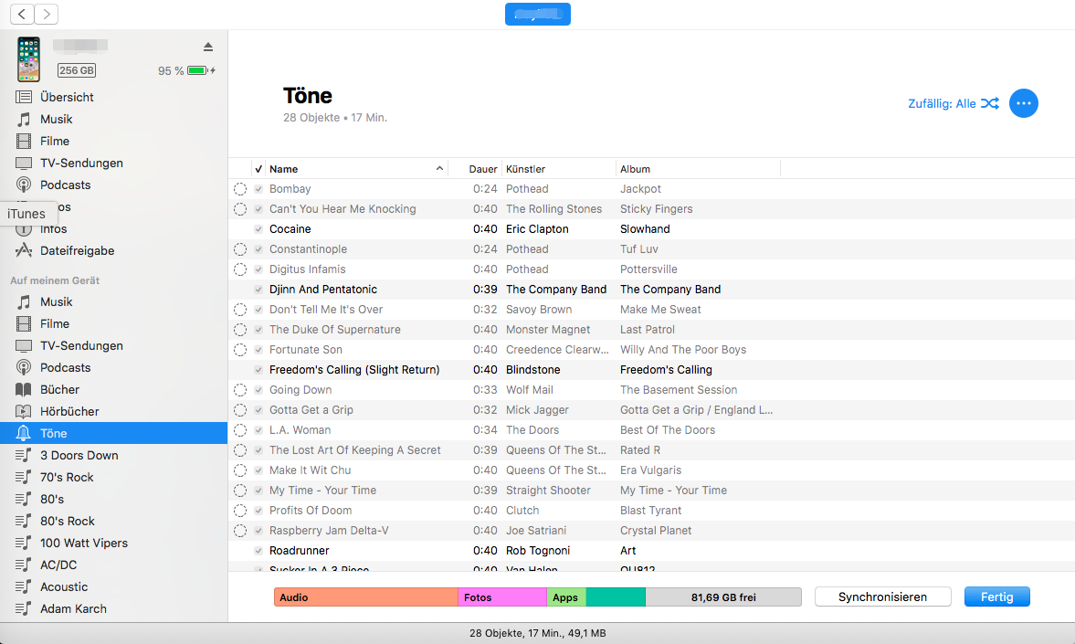
Task: Click the Podcasts icon under settings
Action: (x=24, y=185)
